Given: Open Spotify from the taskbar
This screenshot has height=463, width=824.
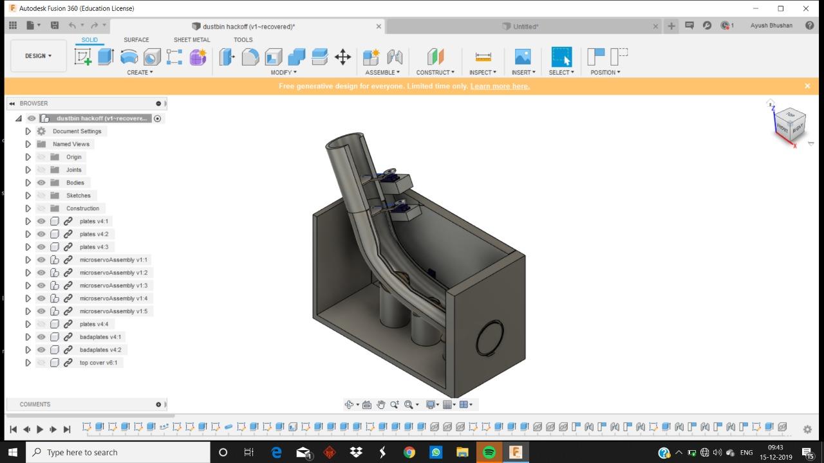Looking at the screenshot, I should [489, 452].
